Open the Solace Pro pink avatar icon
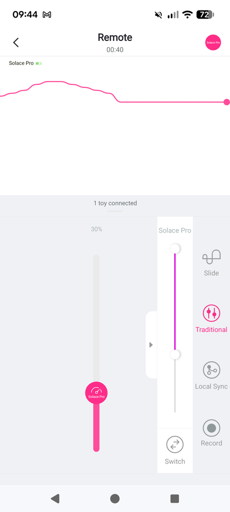 point(213,43)
